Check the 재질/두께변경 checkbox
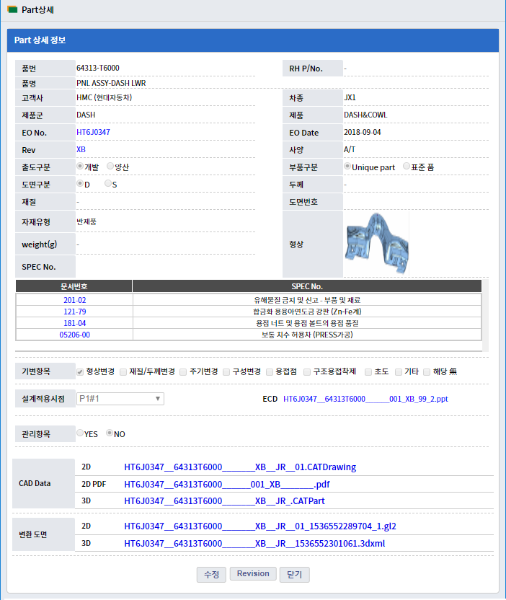The width and height of the screenshot is (506, 600). (x=123, y=372)
